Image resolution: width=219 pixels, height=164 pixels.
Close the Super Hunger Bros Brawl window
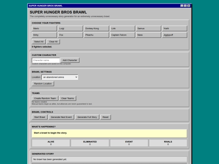[189, 6]
